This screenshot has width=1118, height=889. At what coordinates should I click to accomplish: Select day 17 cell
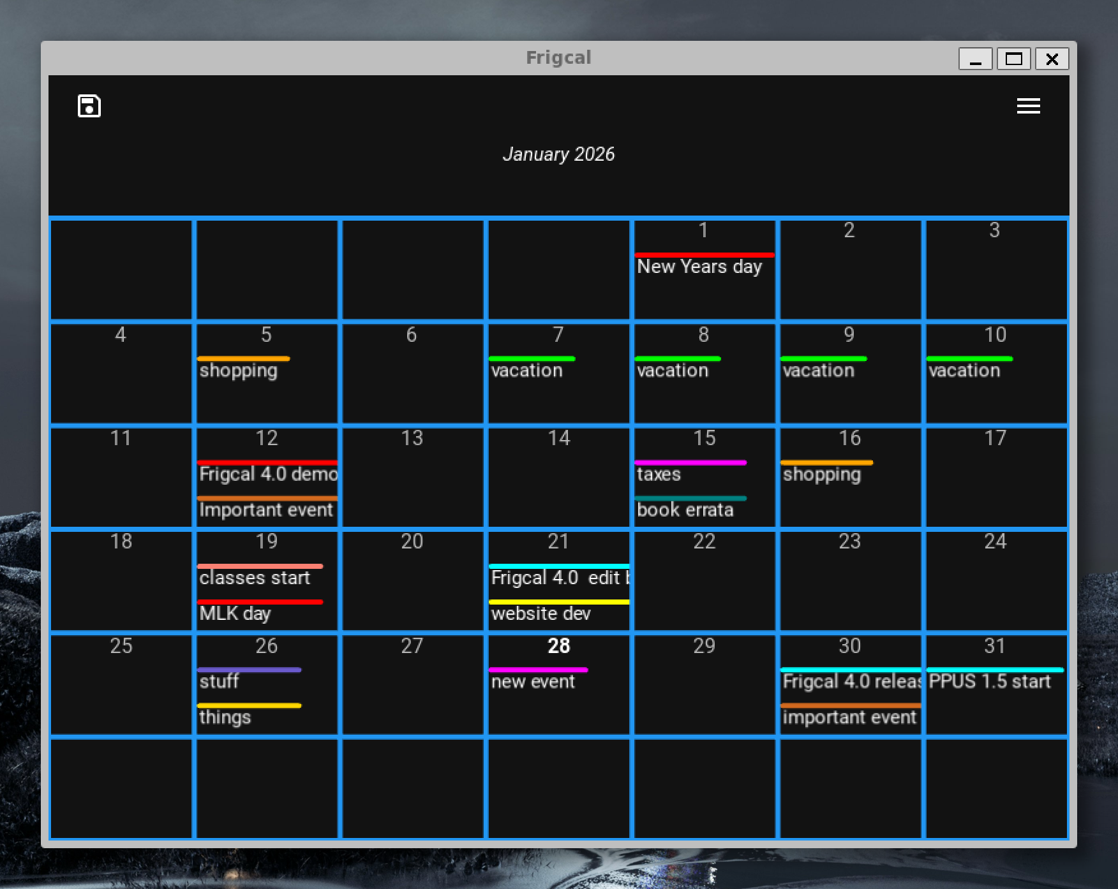coord(996,477)
